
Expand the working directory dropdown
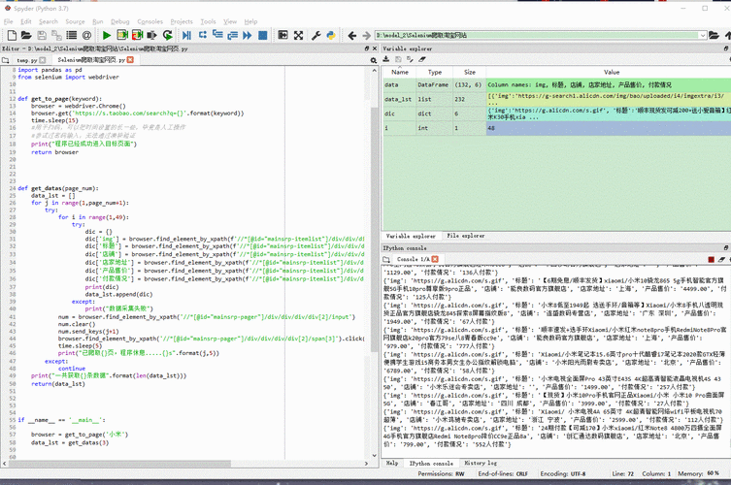pyautogui.click(x=703, y=35)
